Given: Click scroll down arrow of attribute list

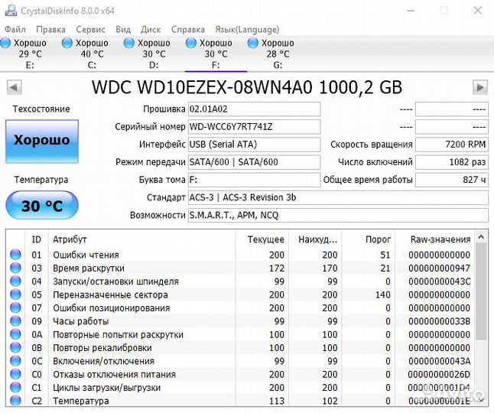Looking at the screenshot, I should (x=481, y=399).
